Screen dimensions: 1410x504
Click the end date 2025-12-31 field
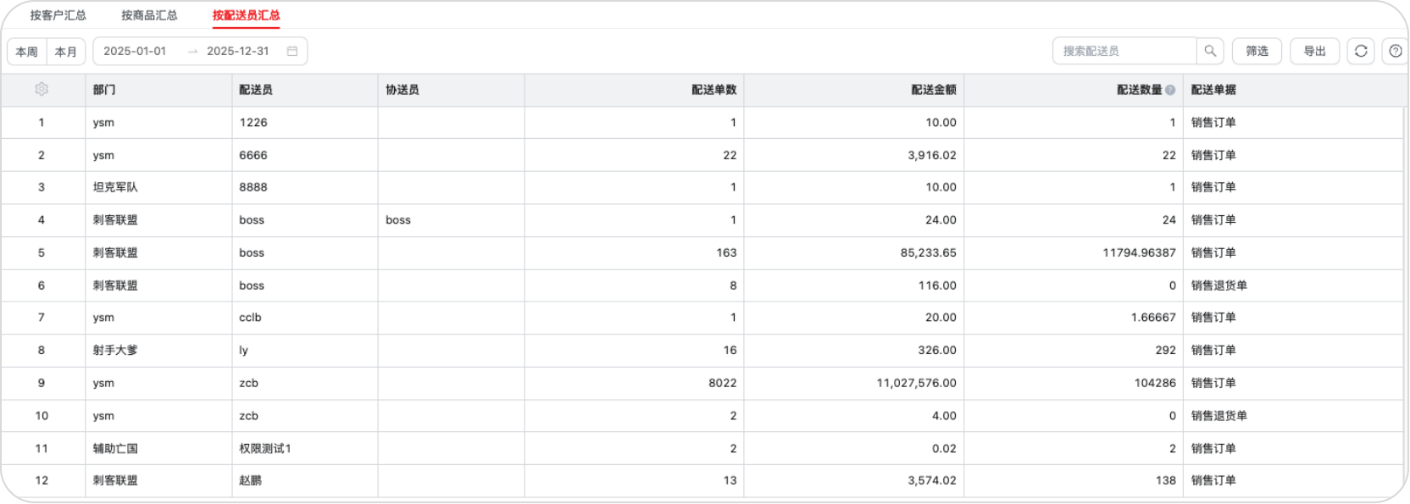(x=238, y=51)
